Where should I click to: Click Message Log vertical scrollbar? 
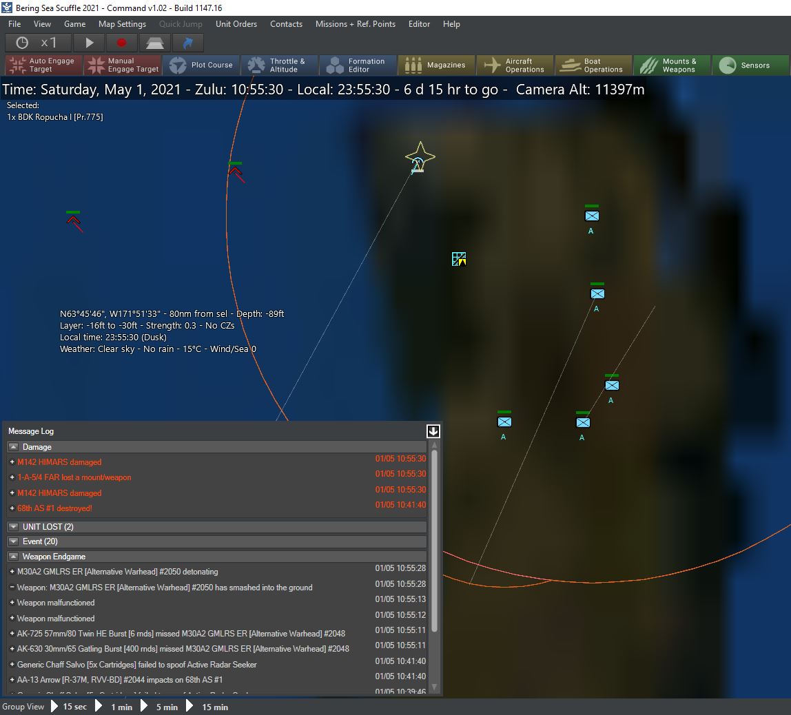(x=434, y=541)
